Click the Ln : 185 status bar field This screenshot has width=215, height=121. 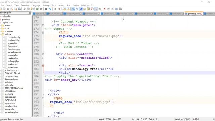[135, 119]
